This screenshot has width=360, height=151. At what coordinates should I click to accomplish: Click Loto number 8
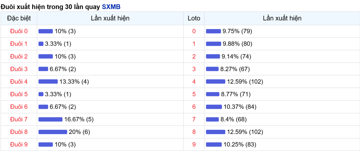pyautogui.click(x=194, y=132)
